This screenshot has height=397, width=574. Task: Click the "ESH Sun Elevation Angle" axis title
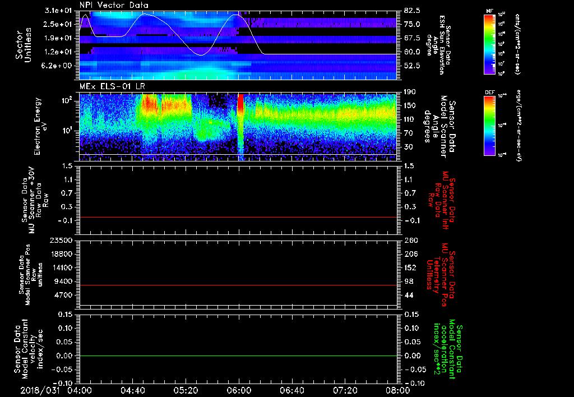[438, 45]
